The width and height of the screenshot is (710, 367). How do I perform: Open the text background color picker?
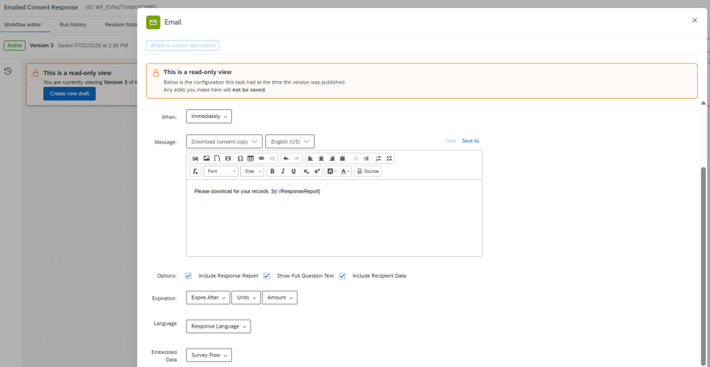[x=332, y=171]
